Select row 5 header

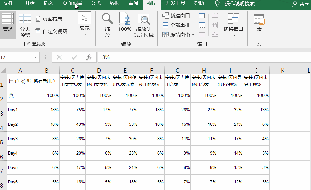click(3, 139)
